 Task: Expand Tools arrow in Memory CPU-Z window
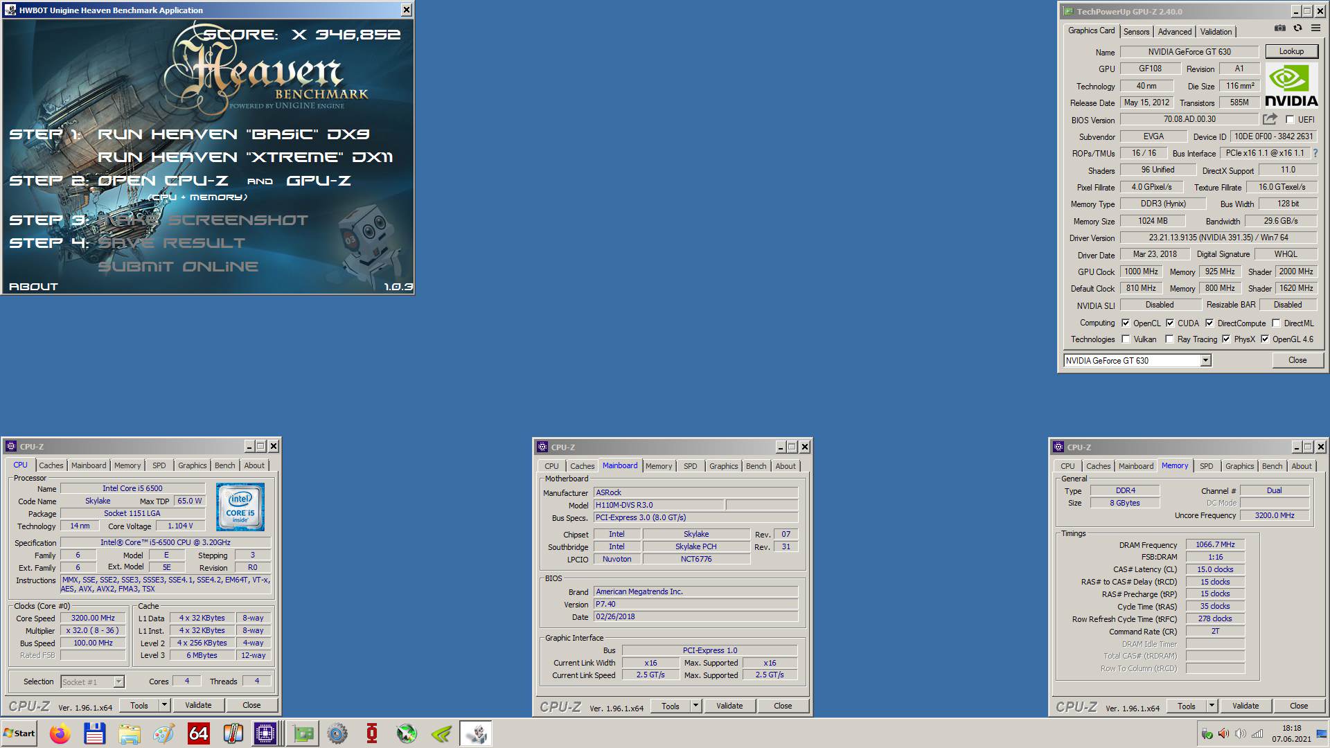click(x=1212, y=706)
